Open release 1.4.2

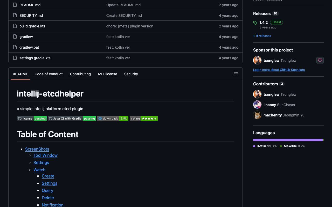[x=264, y=23]
